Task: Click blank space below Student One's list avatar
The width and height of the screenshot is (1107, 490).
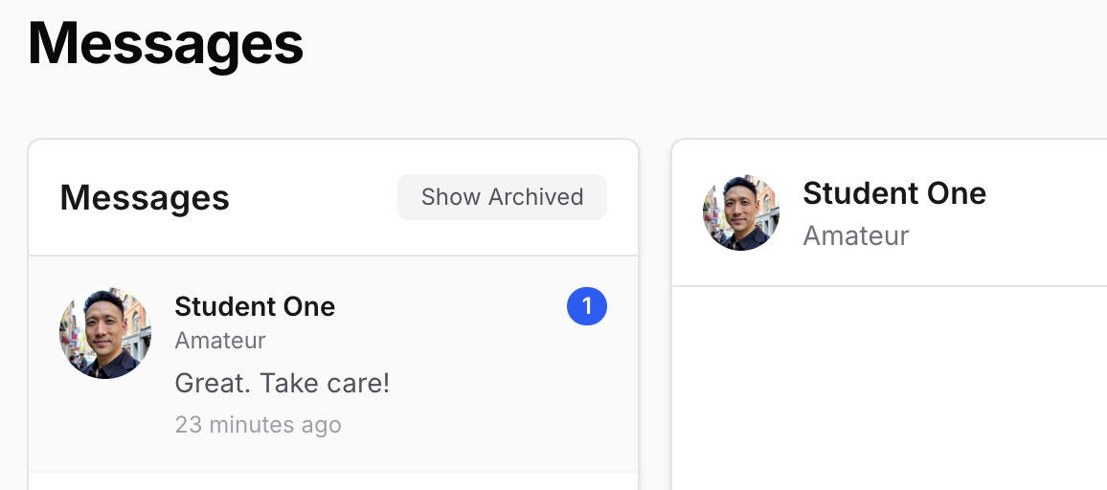Action: point(105,421)
